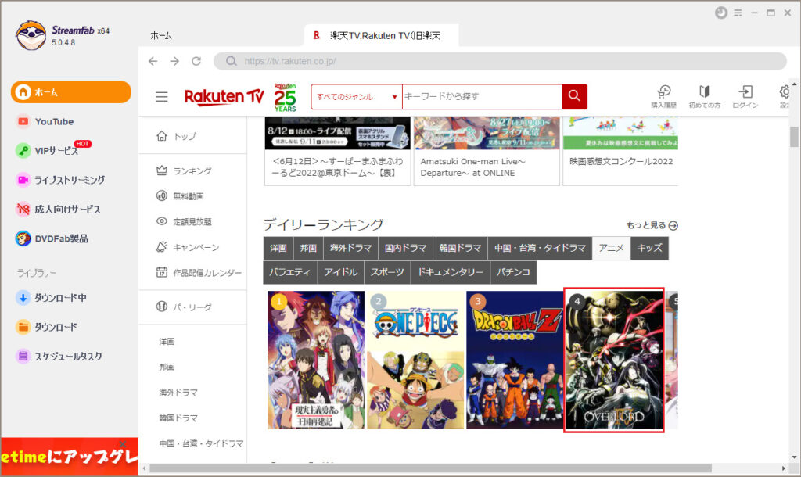
Task: Select the スポーツ ranking tab
Action: 387,272
